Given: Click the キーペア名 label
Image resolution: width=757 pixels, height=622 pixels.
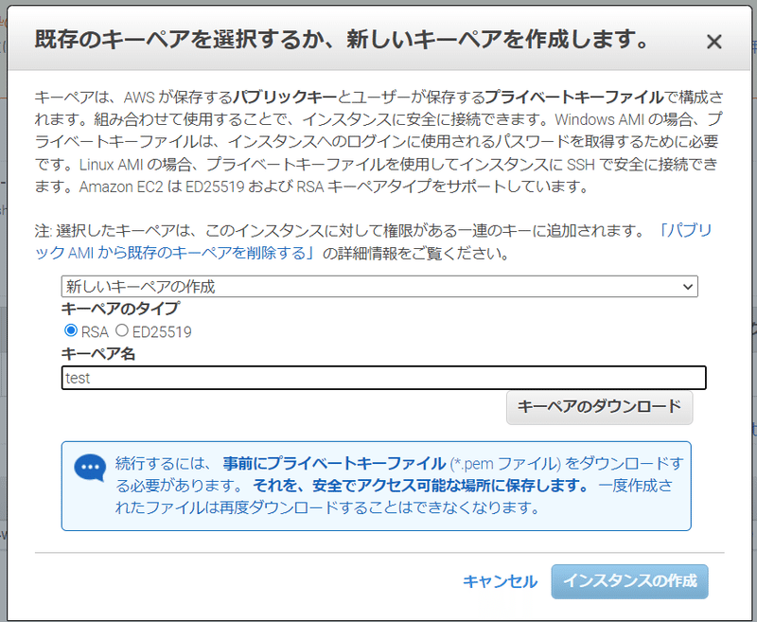Looking at the screenshot, I should 98,354.
